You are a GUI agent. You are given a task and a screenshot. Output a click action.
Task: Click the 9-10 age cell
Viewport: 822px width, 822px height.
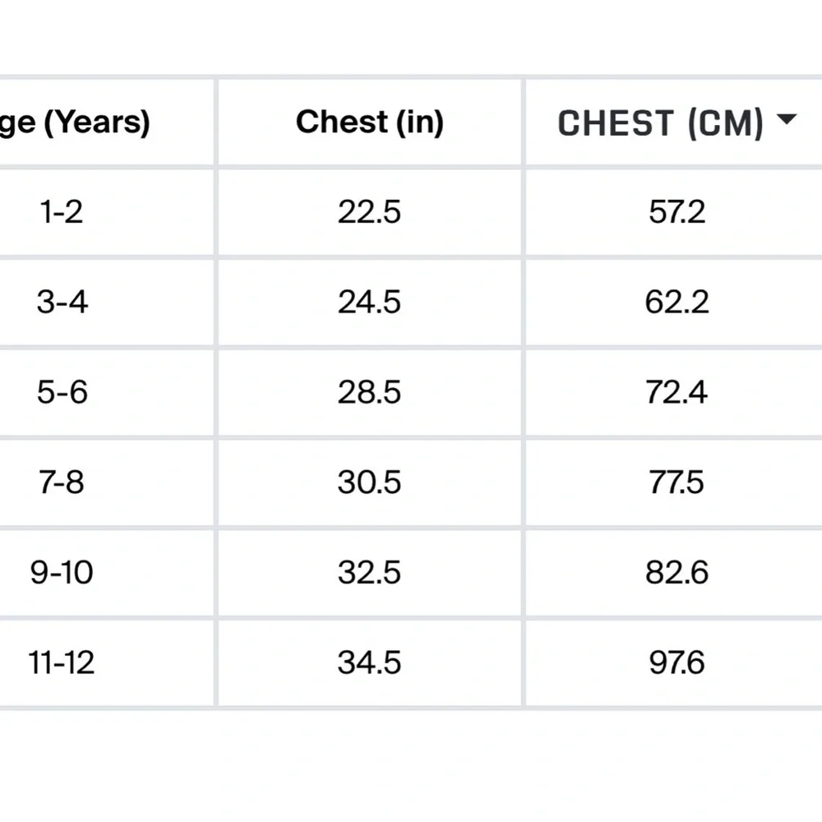click(x=106, y=573)
